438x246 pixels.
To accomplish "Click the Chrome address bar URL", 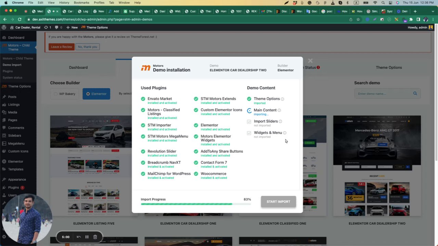I will (92, 19).
